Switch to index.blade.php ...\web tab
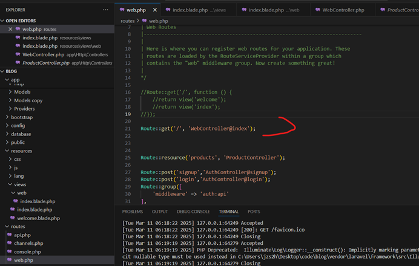Viewport: 419px width, 266px height. 274,10
